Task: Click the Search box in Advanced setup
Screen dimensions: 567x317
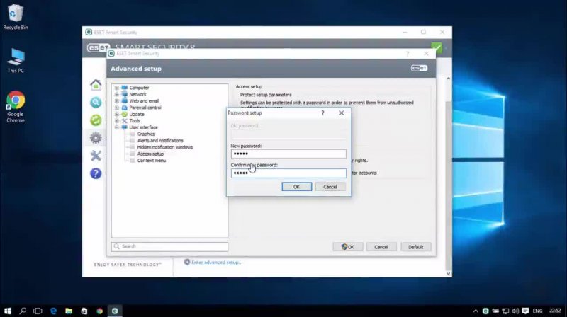Action: point(169,246)
